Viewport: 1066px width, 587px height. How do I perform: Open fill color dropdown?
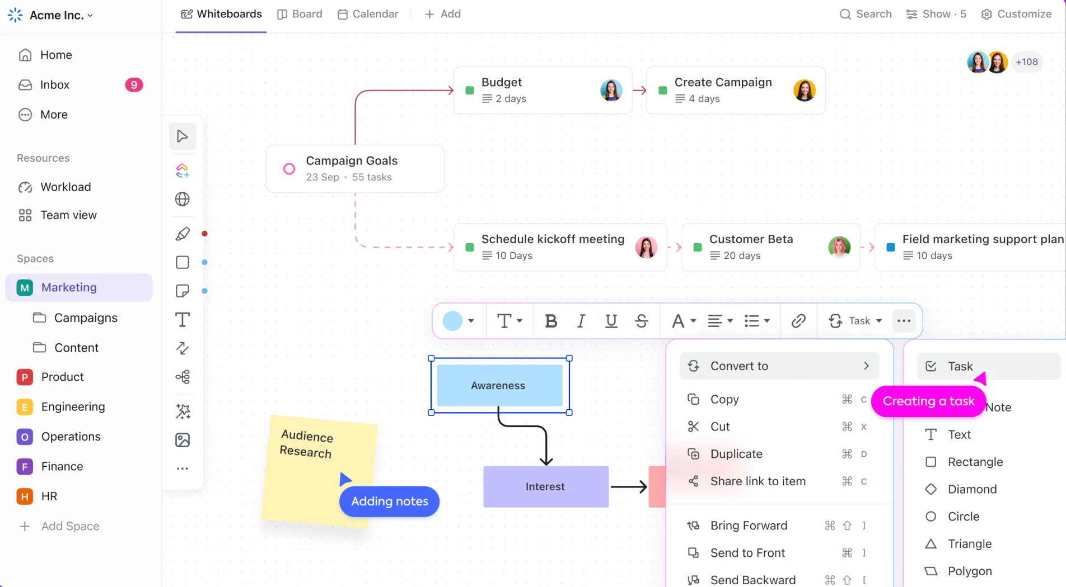click(x=459, y=321)
